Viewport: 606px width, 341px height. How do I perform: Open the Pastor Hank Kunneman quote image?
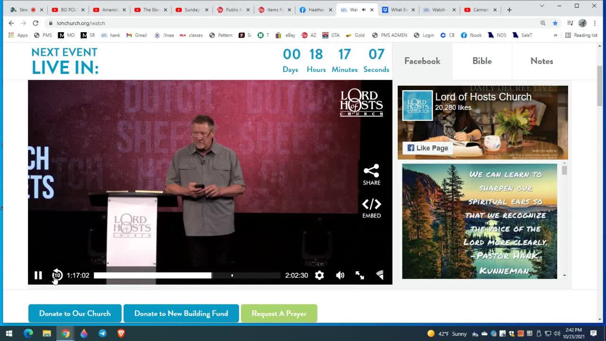click(480, 221)
